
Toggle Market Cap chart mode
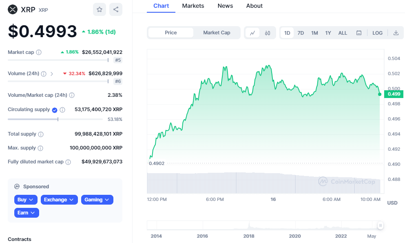pos(217,33)
